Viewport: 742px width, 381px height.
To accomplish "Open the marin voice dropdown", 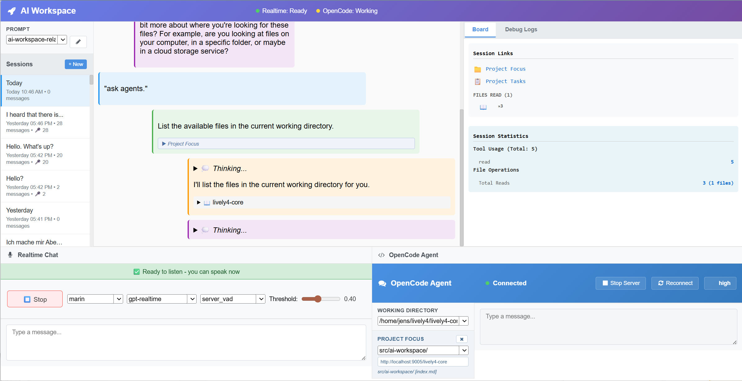I will pos(95,299).
